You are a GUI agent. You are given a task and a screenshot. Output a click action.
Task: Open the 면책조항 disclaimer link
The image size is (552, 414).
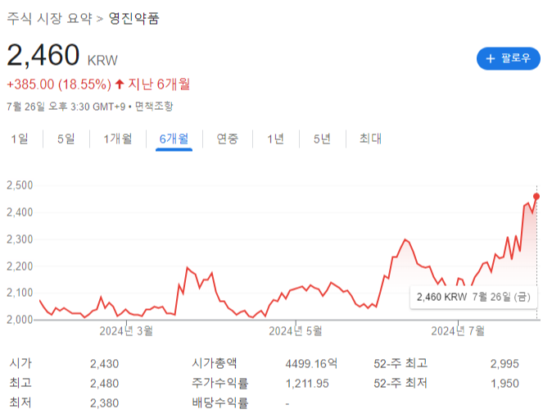[x=154, y=106]
